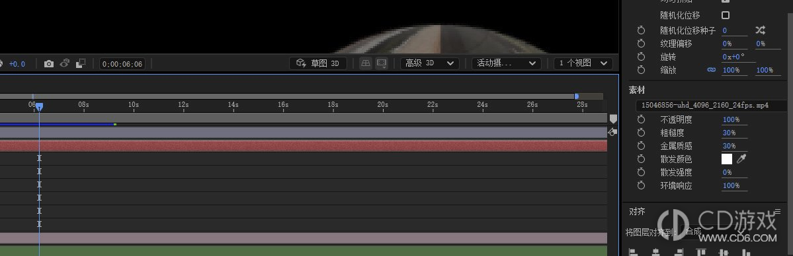793x256 pixels.
Task: Toggle the 草图 3D button
Action: [x=318, y=63]
